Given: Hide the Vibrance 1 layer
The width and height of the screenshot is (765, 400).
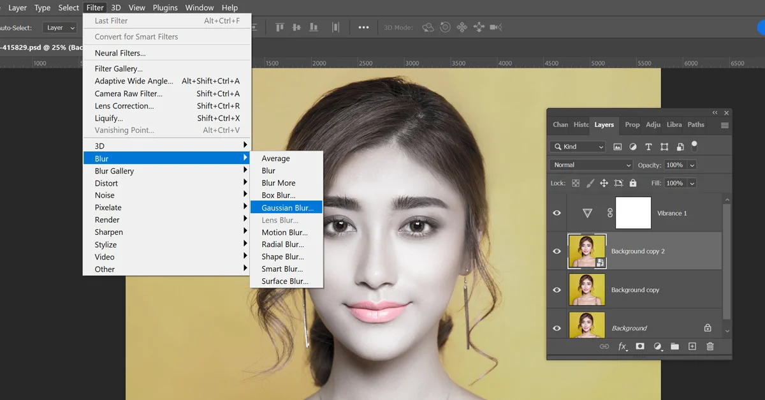Looking at the screenshot, I should (x=557, y=213).
